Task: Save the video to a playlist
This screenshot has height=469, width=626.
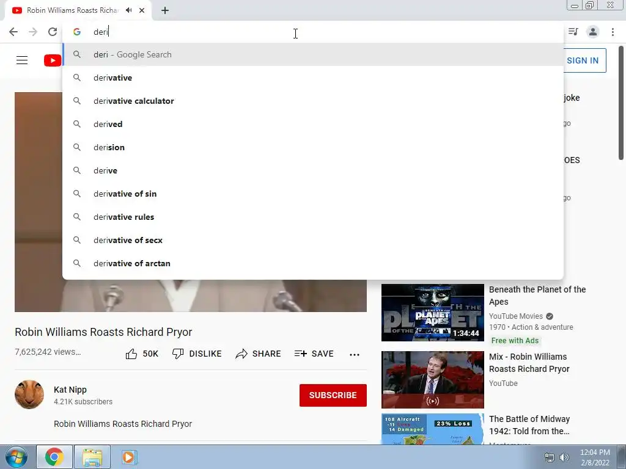Action: pos(314,354)
